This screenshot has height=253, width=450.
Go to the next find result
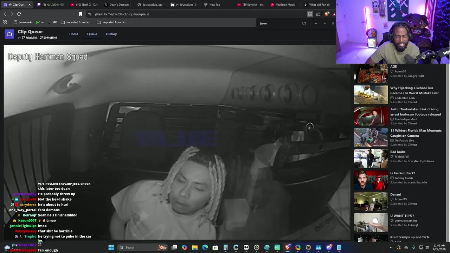[x=324, y=24]
